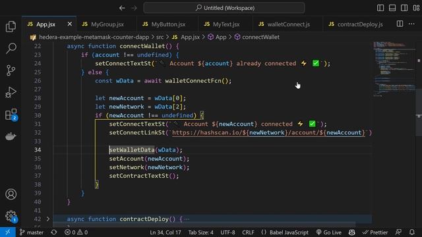Open the Accounts menu

(x=11, y=194)
